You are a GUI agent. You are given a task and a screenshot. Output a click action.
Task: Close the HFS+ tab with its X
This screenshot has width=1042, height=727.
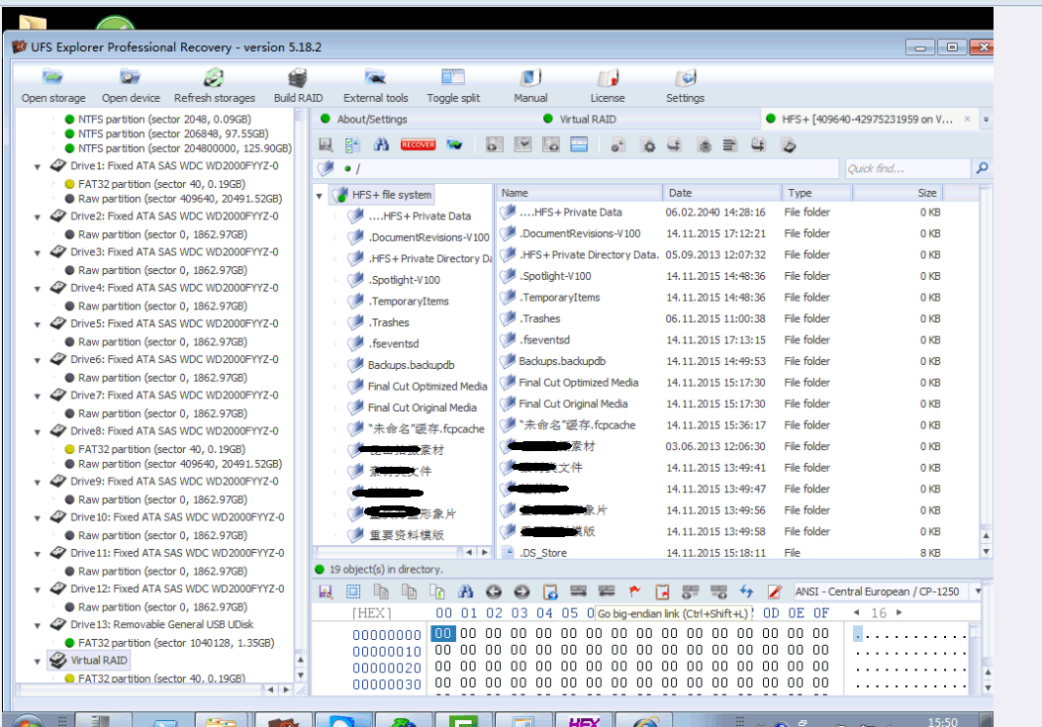[x=968, y=119]
